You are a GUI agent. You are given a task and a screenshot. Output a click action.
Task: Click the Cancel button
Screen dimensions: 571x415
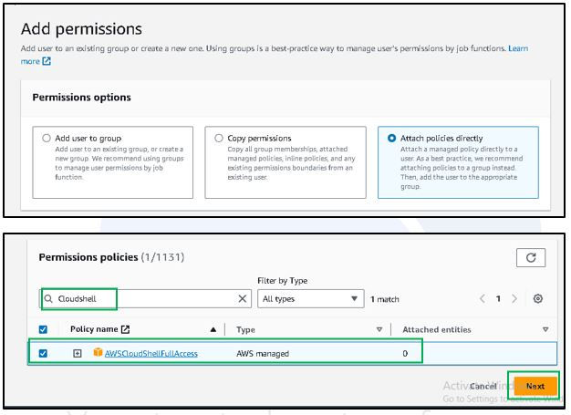pyautogui.click(x=483, y=386)
